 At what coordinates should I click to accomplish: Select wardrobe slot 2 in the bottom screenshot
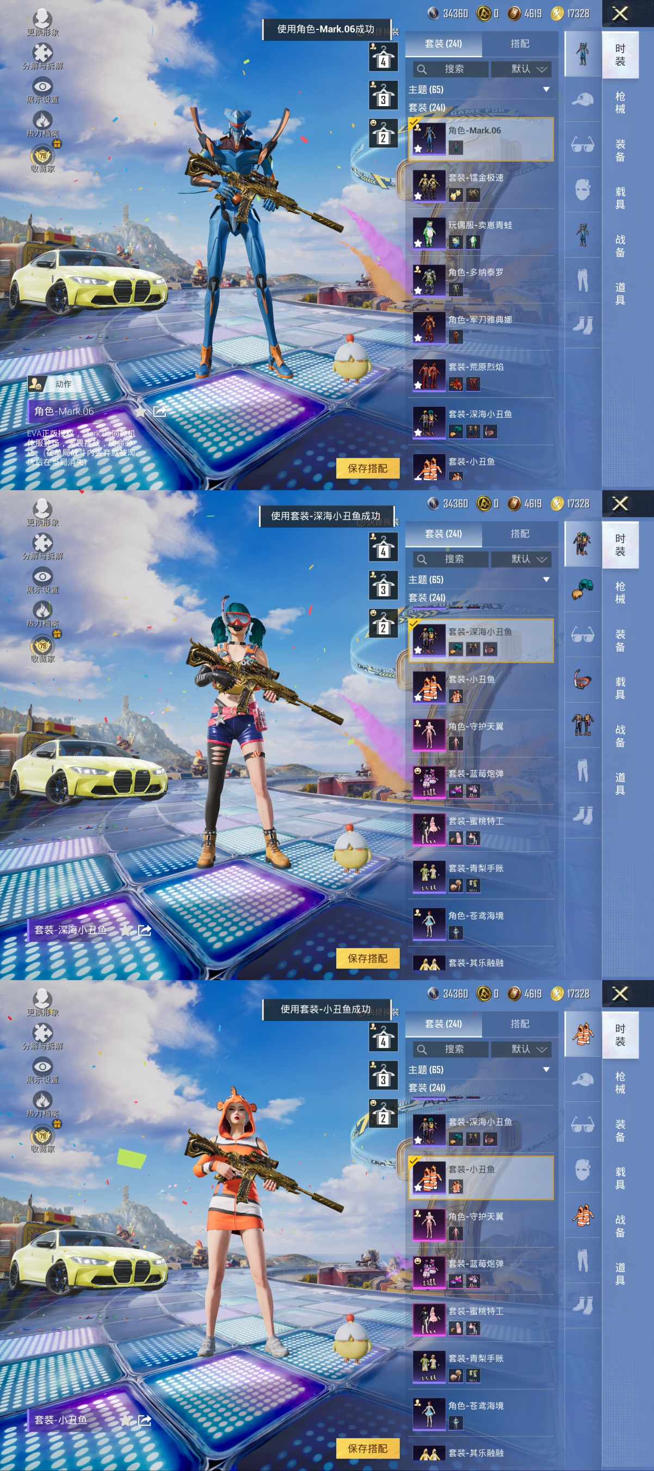click(383, 1113)
